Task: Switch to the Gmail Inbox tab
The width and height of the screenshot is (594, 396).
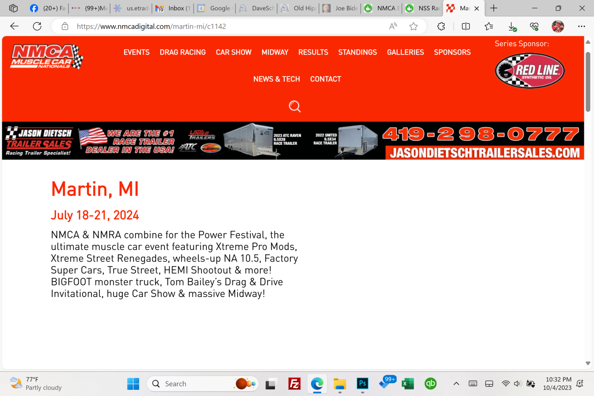Action: pyautogui.click(x=173, y=8)
